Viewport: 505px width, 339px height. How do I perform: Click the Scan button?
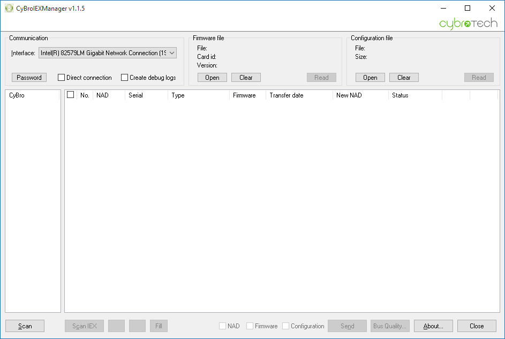[x=25, y=326]
